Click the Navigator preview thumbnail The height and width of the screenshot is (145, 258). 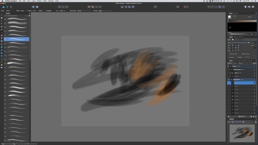[242, 133]
